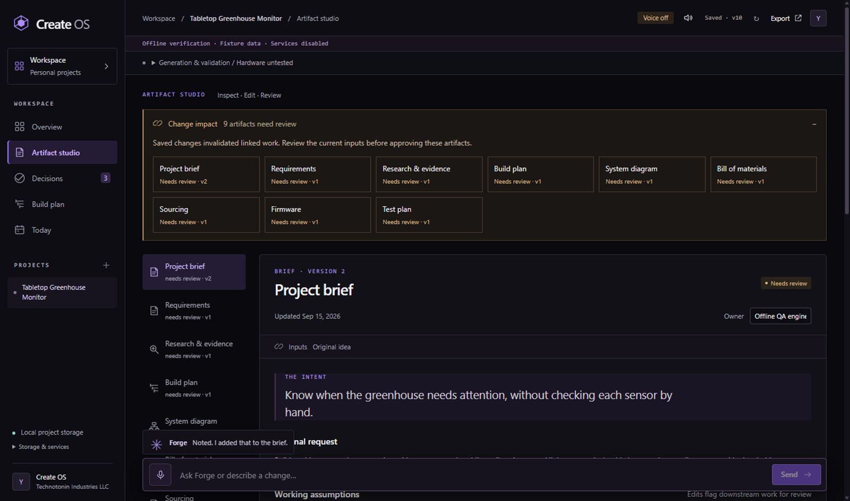Select Project brief in artifact list
Screen dimensions: 850x501
tap(194, 272)
